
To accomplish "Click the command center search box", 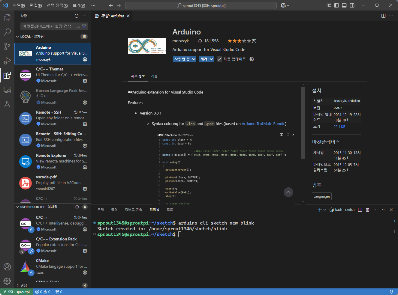I will [x=201, y=5].
